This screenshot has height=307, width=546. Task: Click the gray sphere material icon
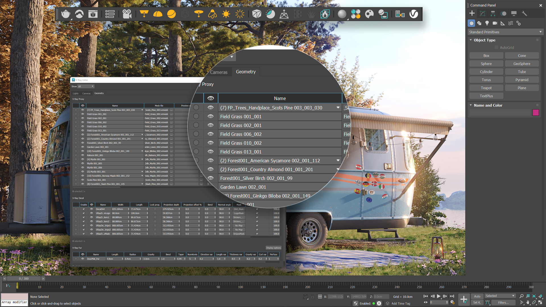point(342,14)
